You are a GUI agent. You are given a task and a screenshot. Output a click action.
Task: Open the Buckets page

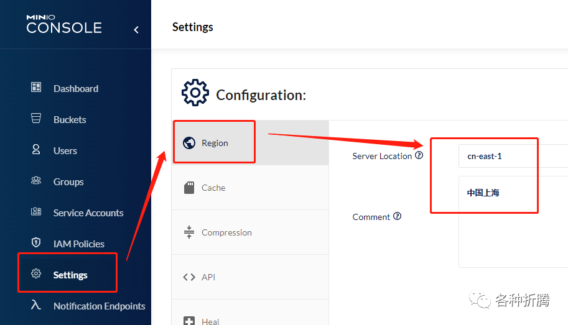tap(70, 120)
